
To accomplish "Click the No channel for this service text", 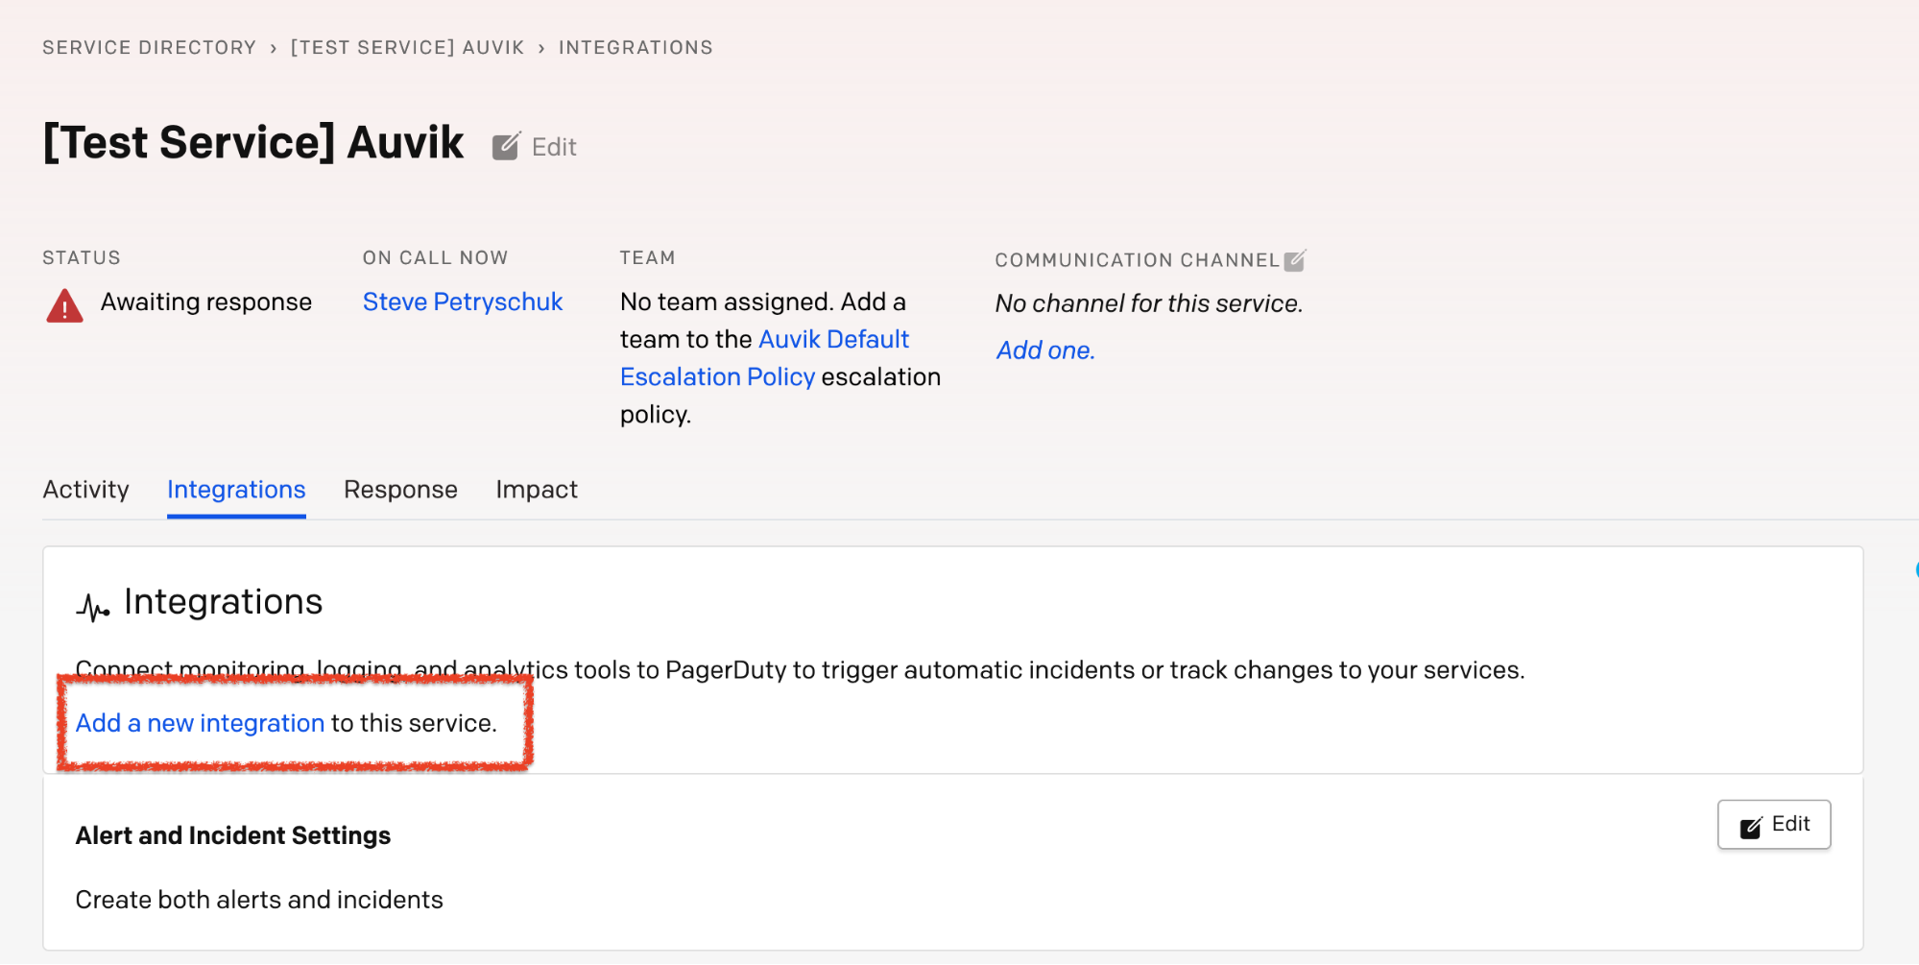I will click(1149, 303).
